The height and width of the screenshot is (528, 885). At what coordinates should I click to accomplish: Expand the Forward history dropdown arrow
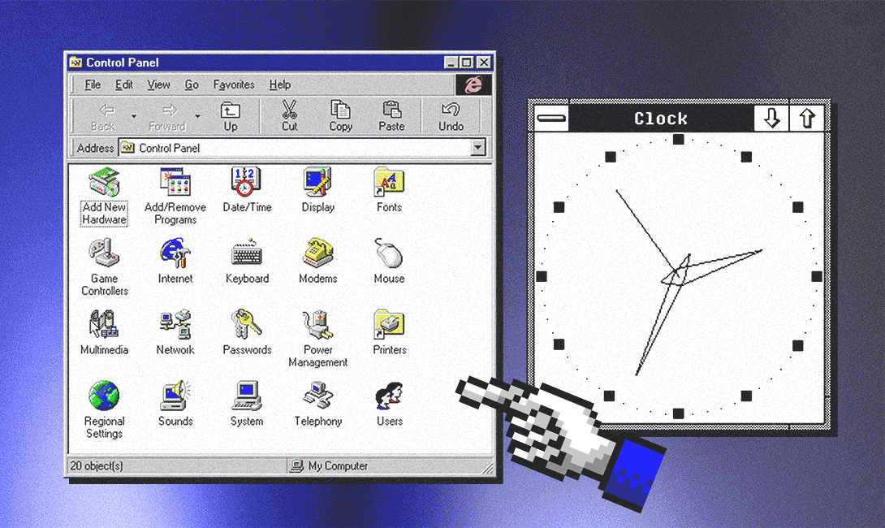click(197, 117)
